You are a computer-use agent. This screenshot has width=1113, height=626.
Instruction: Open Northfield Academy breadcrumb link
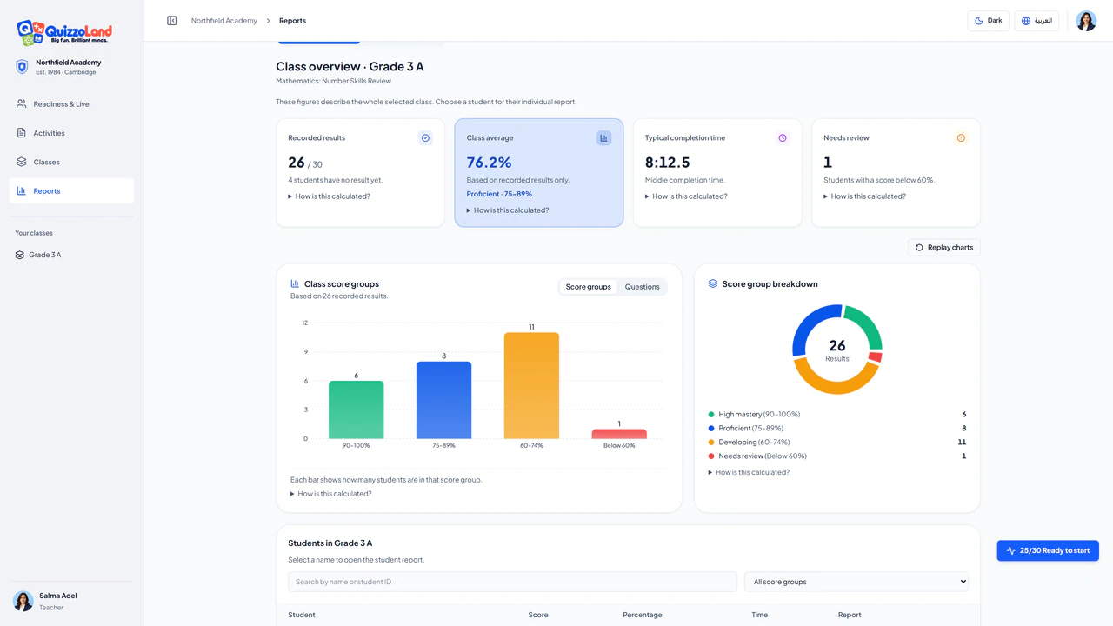pos(224,21)
